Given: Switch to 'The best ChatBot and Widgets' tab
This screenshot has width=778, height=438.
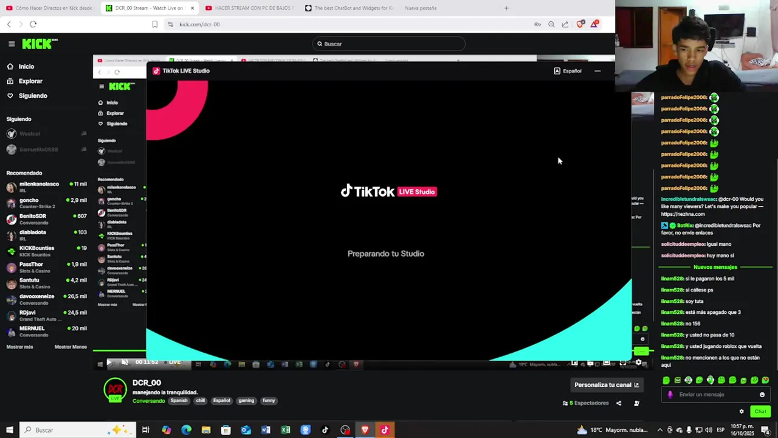Looking at the screenshot, I should [x=349, y=8].
